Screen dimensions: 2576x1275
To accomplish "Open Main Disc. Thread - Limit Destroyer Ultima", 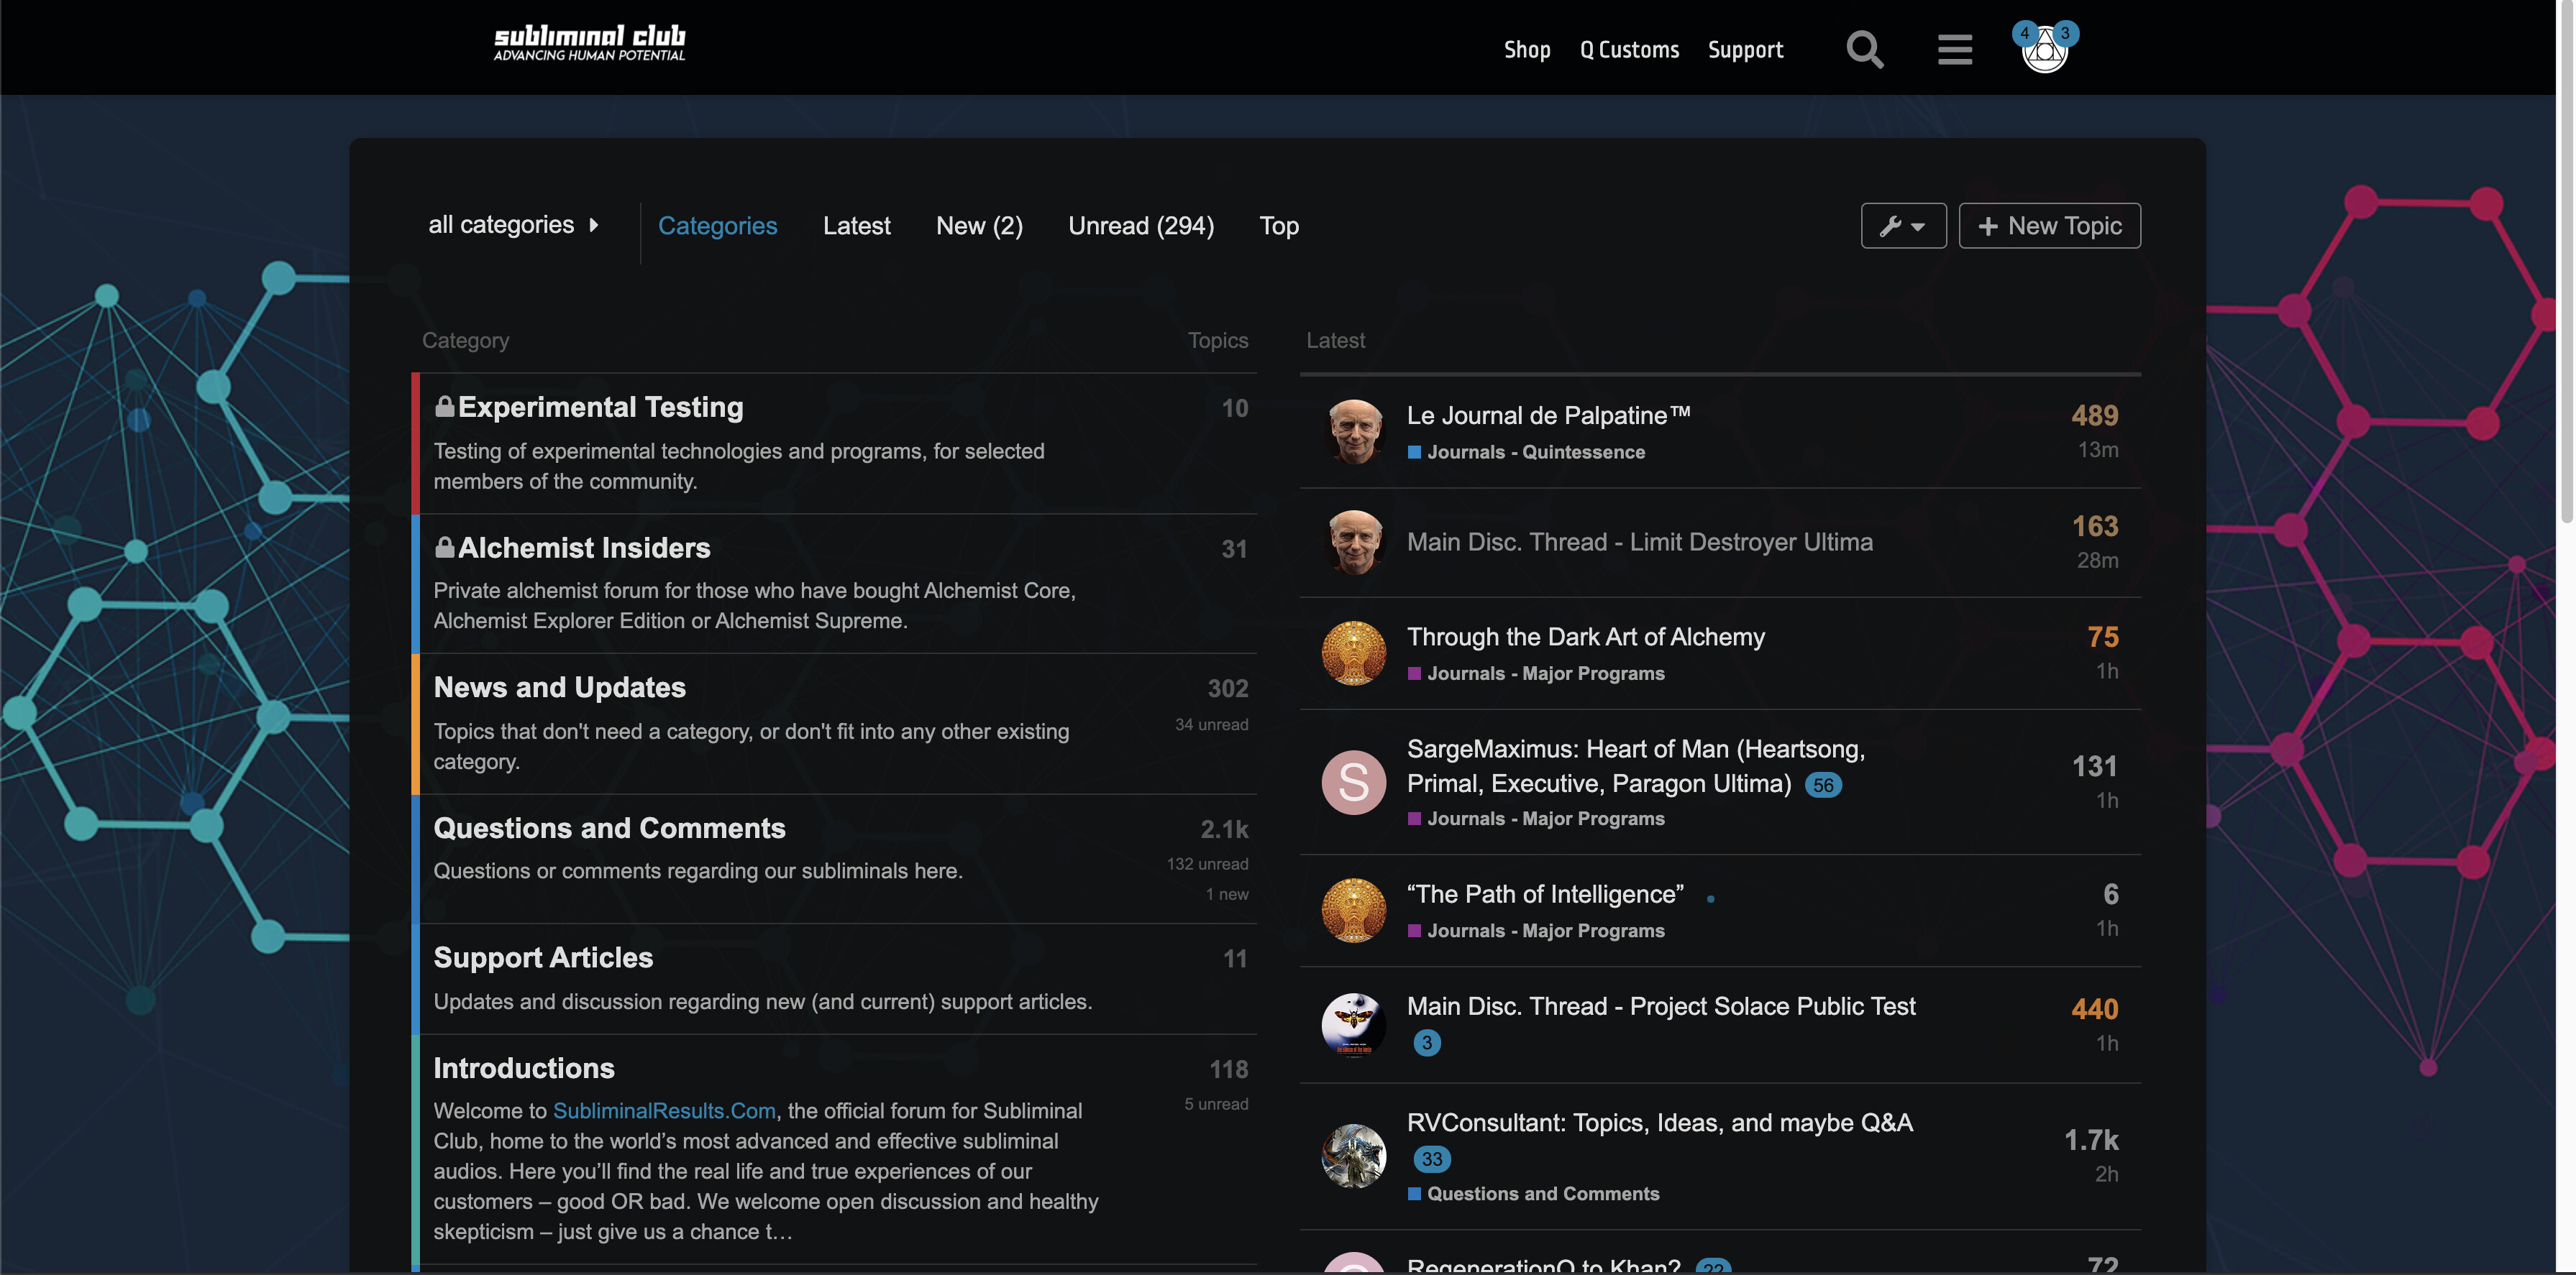I will click(x=1640, y=543).
